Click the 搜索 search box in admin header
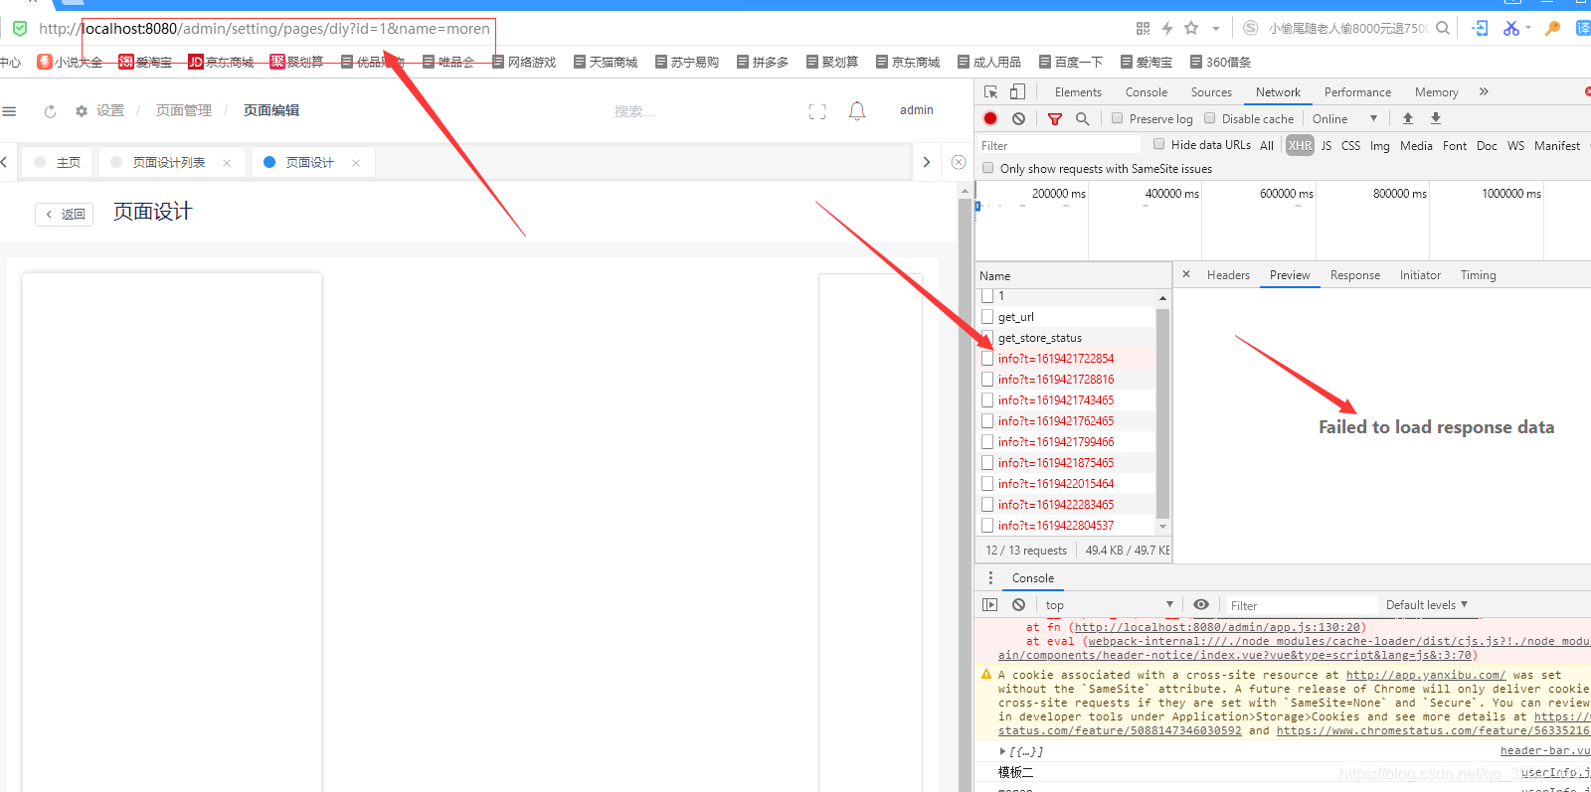 [x=634, y=111]
